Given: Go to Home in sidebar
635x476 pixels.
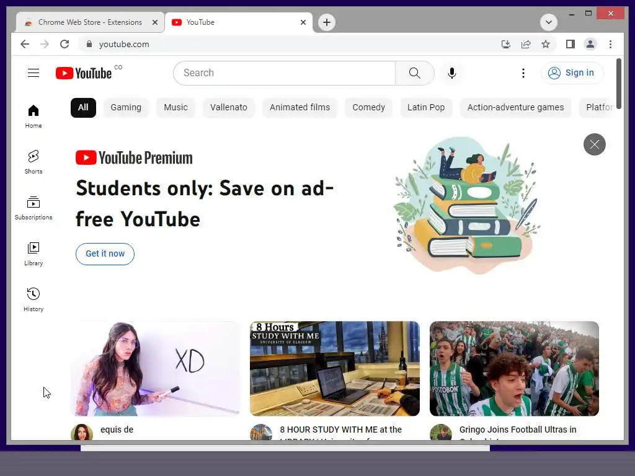Looking at the screenshot, I should [x=33, y=117].
